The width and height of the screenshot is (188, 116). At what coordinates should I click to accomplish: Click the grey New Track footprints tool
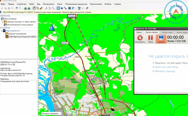(x=53, y=8)
